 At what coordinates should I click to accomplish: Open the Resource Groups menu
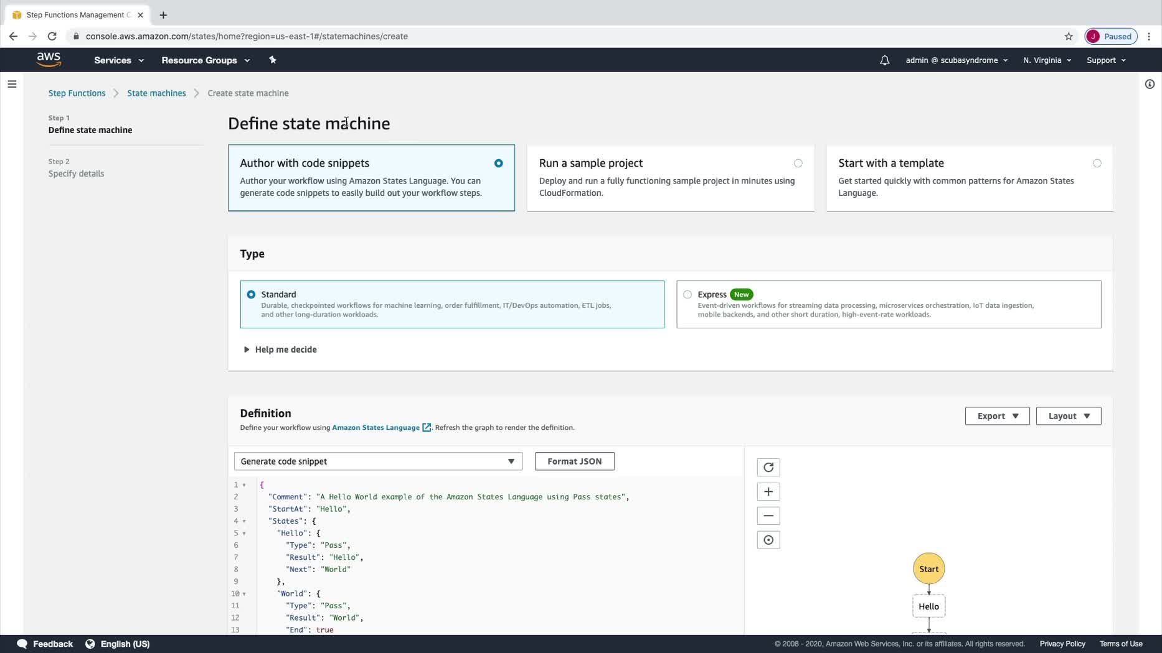205,60
